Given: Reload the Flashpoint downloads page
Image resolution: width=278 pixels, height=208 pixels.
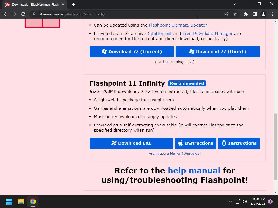Looking at the screenshot, I should (x=23, y=14).
